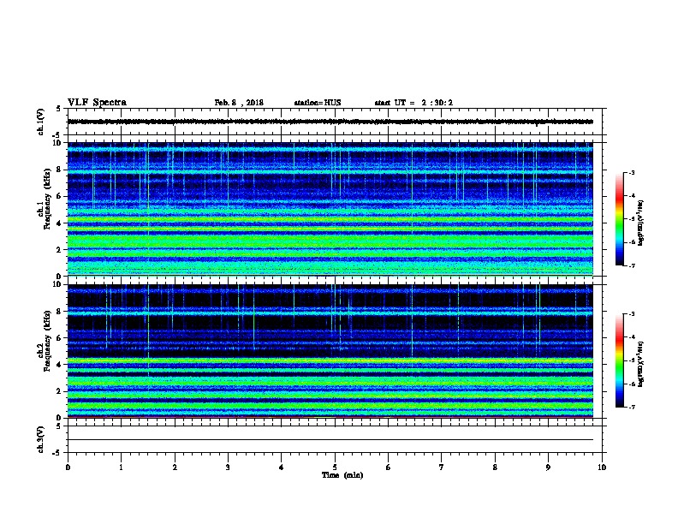Click time axis tick label "5"
678x524 pixels.
(x=335, y=467)
